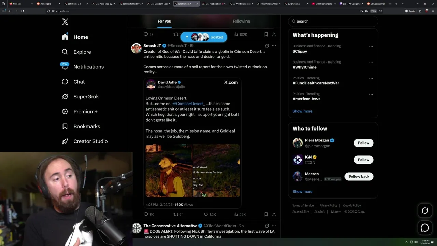Open Smash JT's profile avatar
437x246 pixels.
137,48
